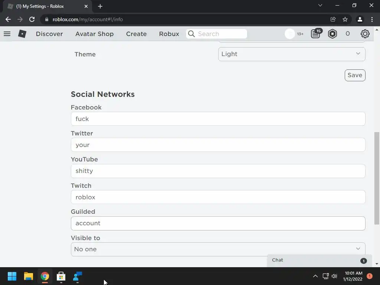Image resolution: width=380 pixels, height=285 pixels.
Task: Open the settings gear icon
Action: tap(365, 34)
